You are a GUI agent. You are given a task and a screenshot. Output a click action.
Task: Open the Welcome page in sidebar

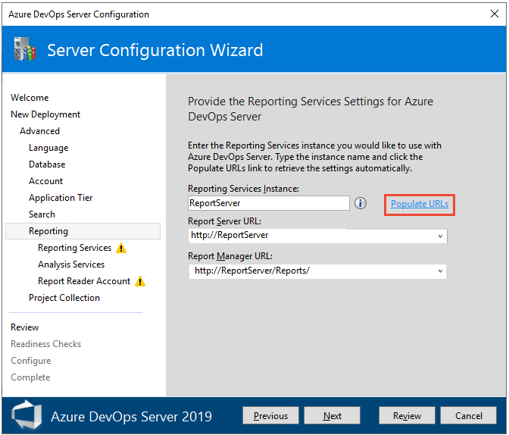30,98
